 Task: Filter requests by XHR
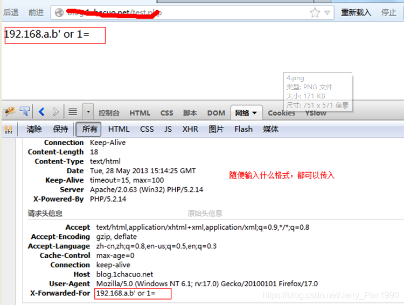(x=190, y=129)
